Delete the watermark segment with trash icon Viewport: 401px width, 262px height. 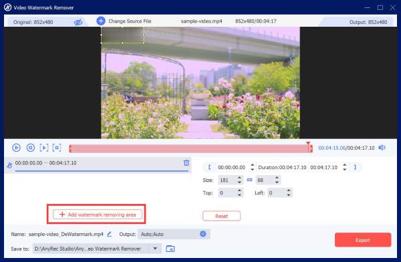[186, 162]
